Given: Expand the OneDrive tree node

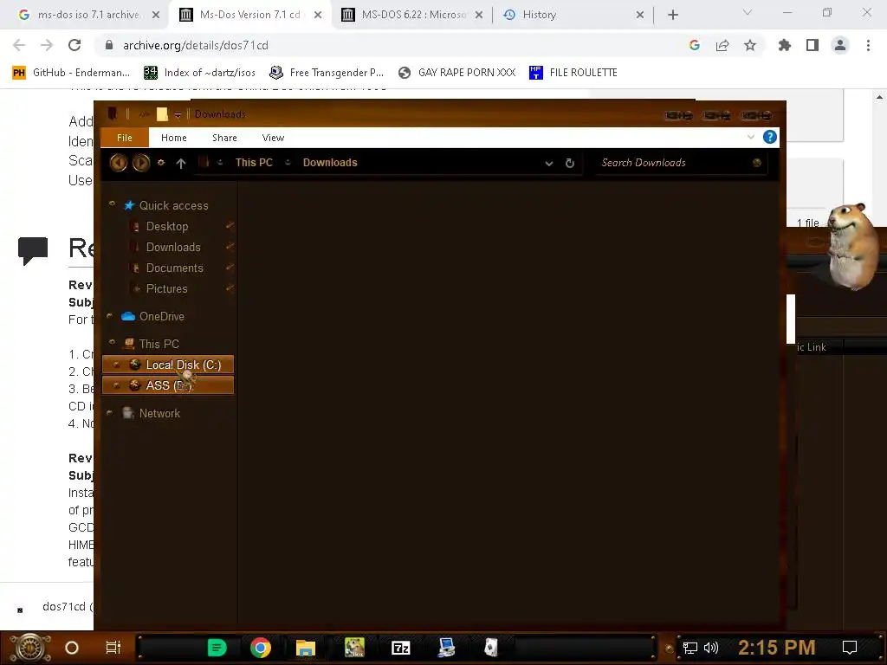Looking at the screenshot, I should coord(110,315).
